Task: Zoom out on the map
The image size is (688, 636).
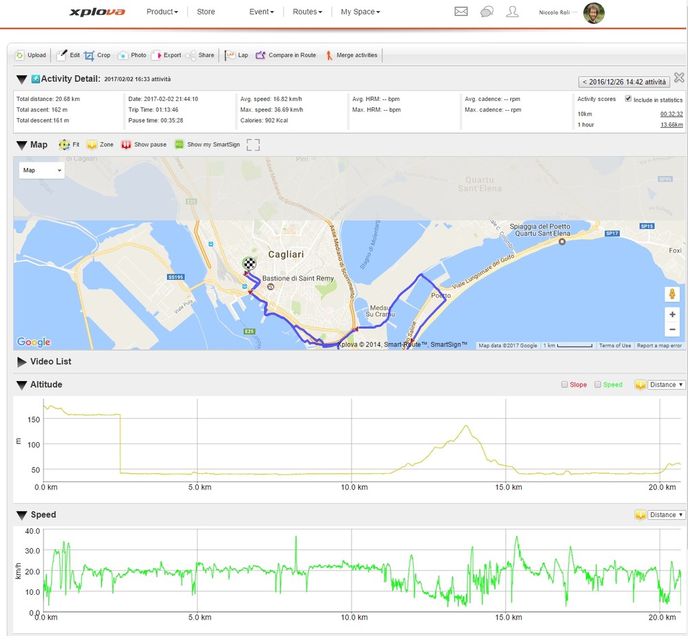Action: (671, 329)
